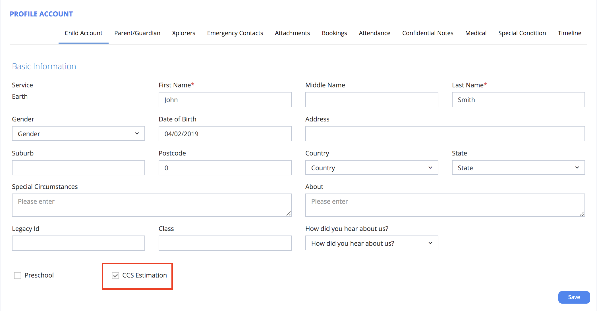The width and height of the screenshot is (597, 311).
Task: Select the Last Name field containing Smith
Action: (x=519, y=100)
